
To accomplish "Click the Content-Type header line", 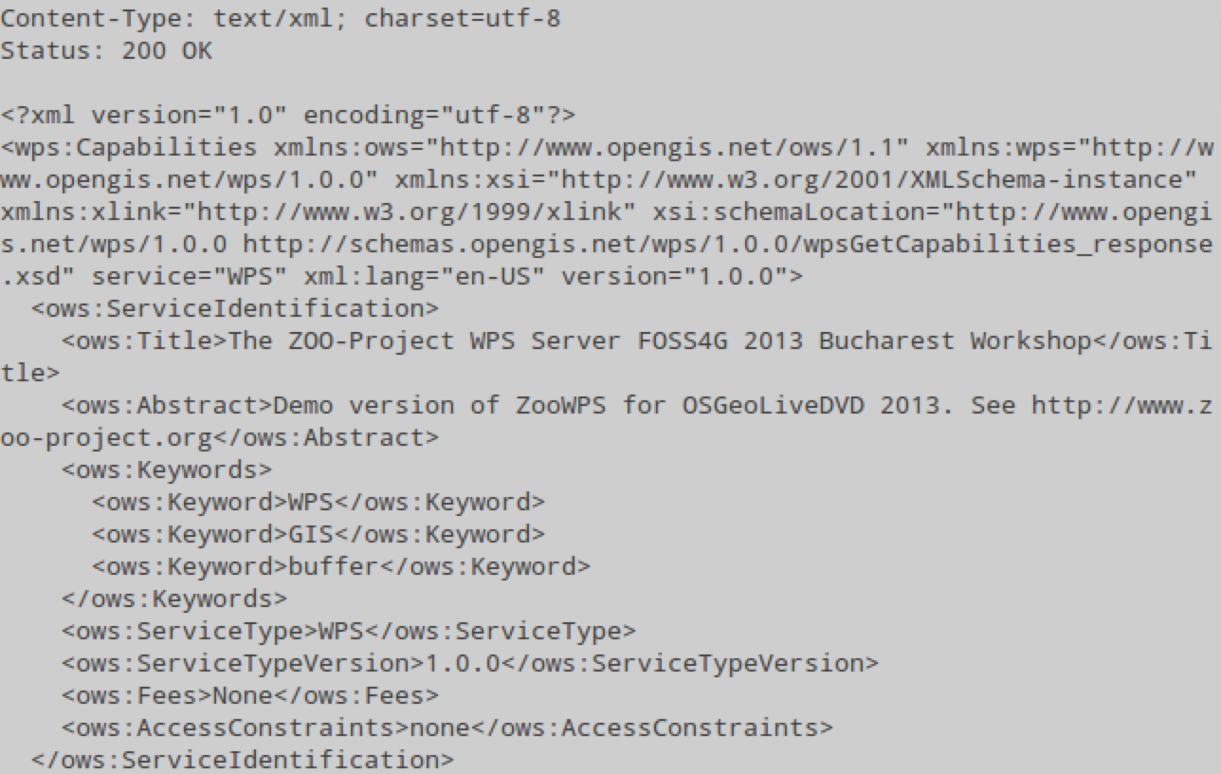I will (280, 18).
